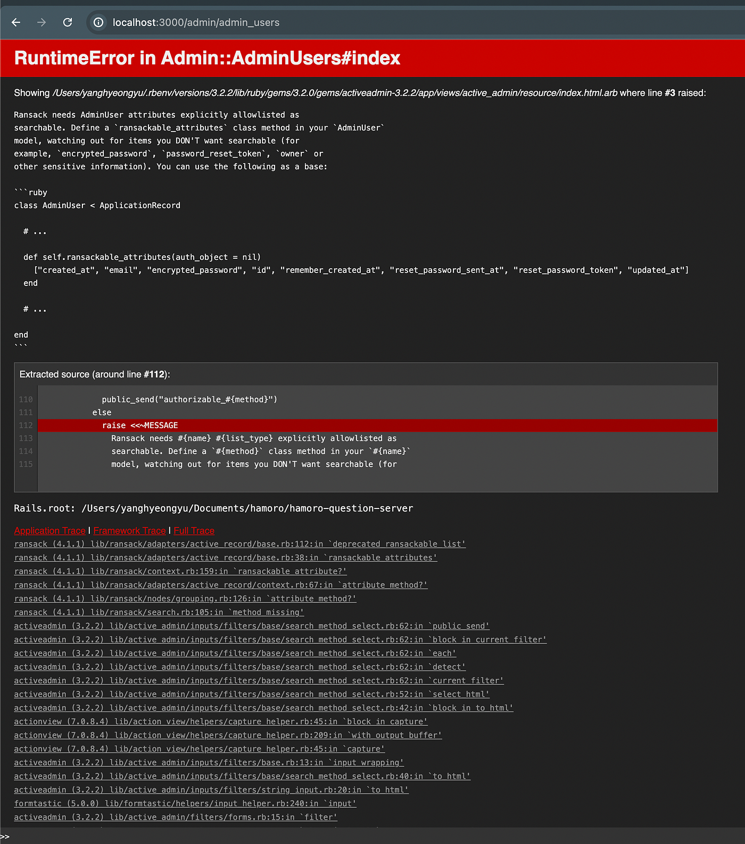
Task: Click the Rails.root path text
Action: 213,508
